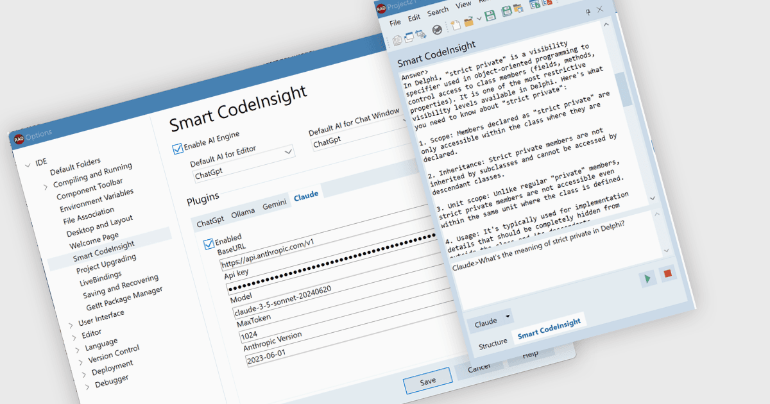Select Welcome Page tree item
This screenshot has height=404, width=770.
[93, 240]
